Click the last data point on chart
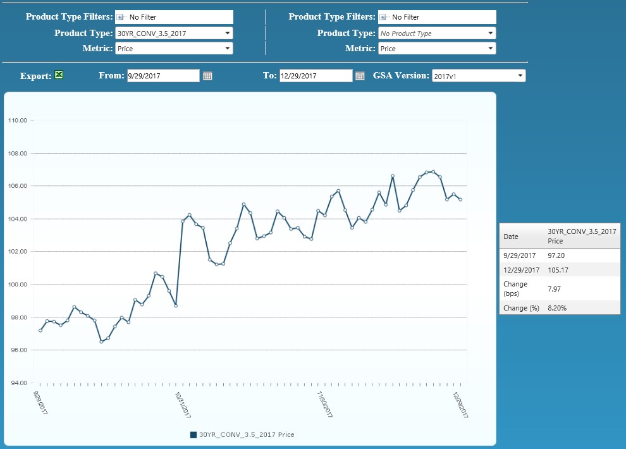Screen dimensions: 626x449 pos(460,200)
